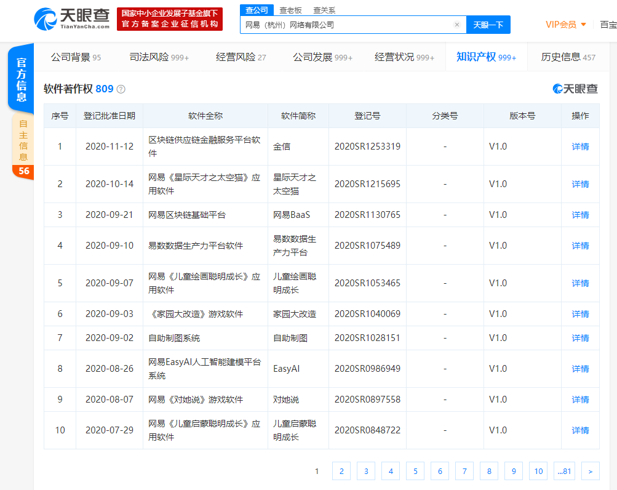Image resolution: width=617 pixels, height=490 pixels.
Task: Open 详情 for 区块链供应链金融服务平台软件
Action: tap(580, 147)
